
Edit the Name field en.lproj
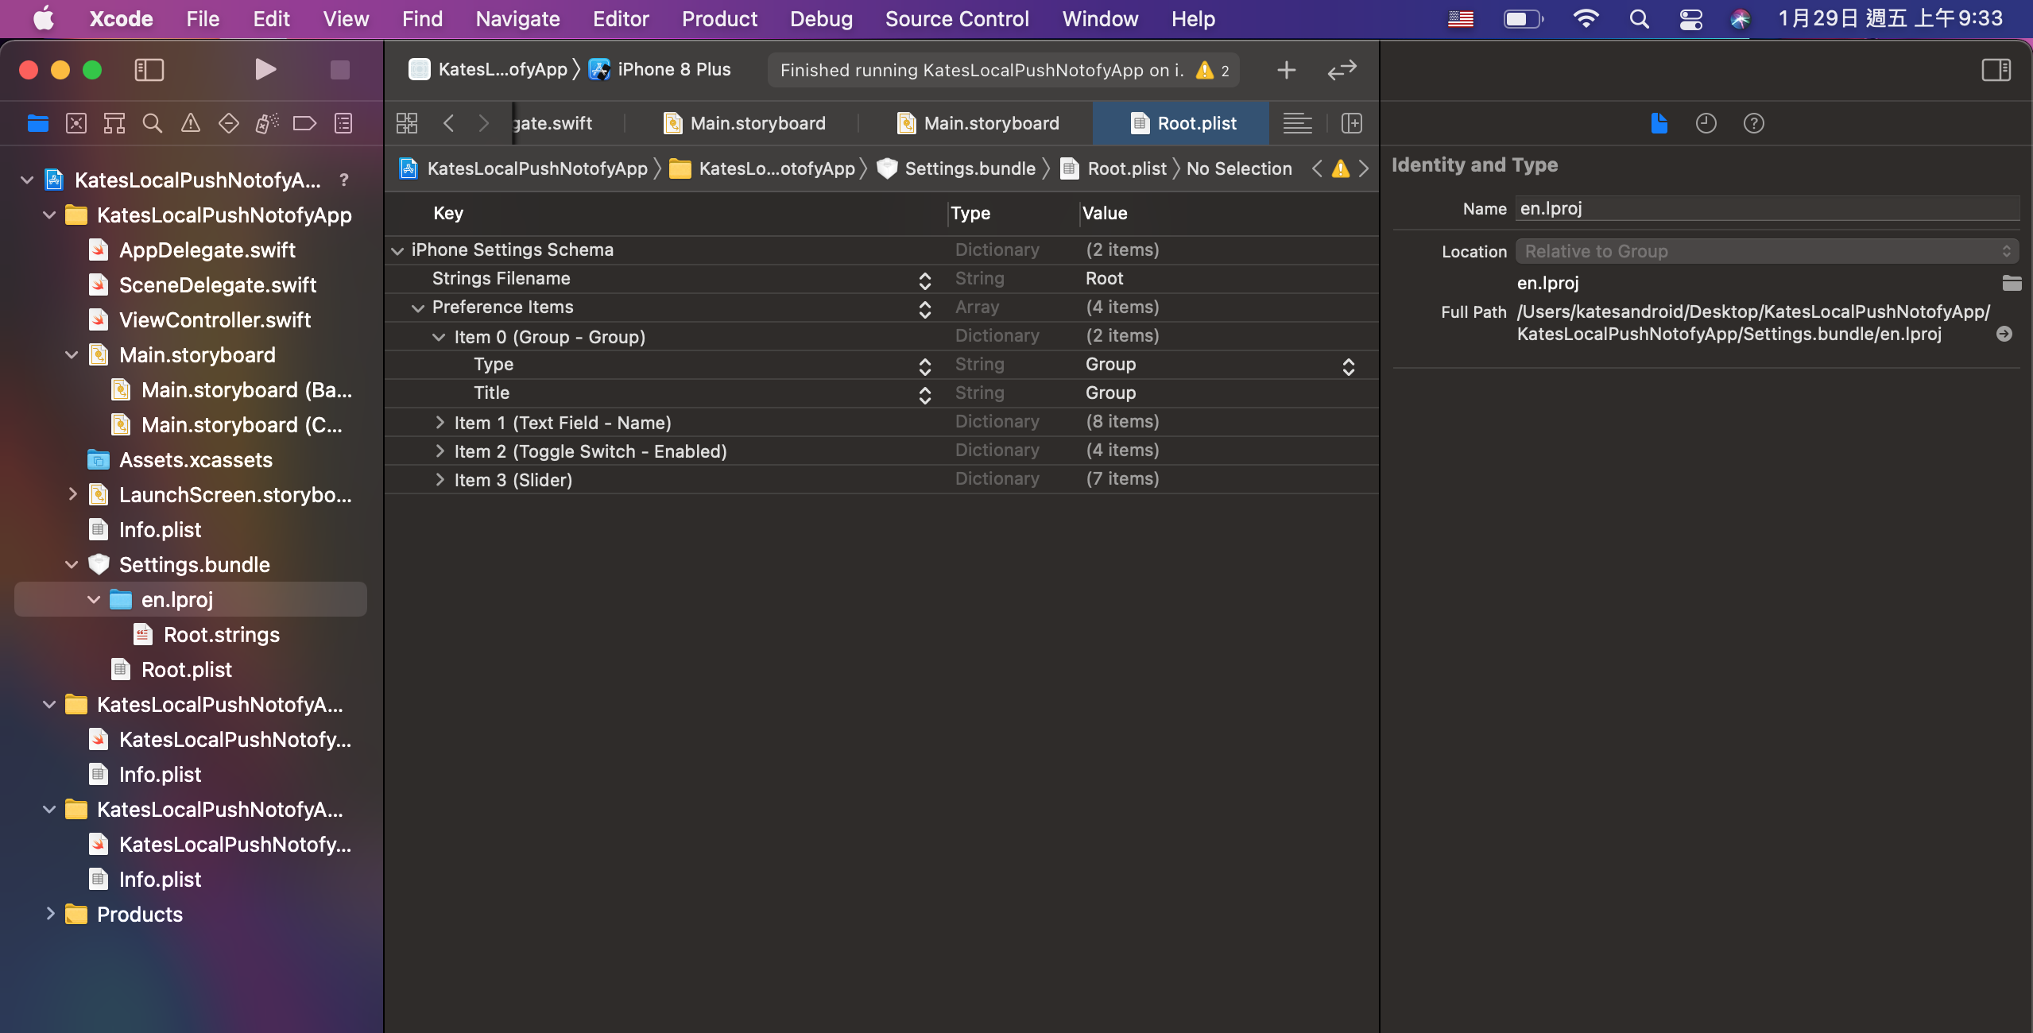click(x=1766, y=208)
